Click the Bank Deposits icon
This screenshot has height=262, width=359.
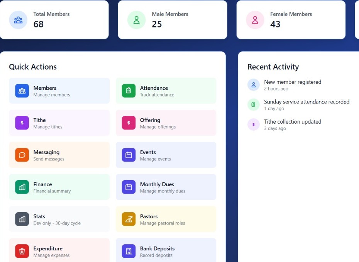(x=129, y=251)
